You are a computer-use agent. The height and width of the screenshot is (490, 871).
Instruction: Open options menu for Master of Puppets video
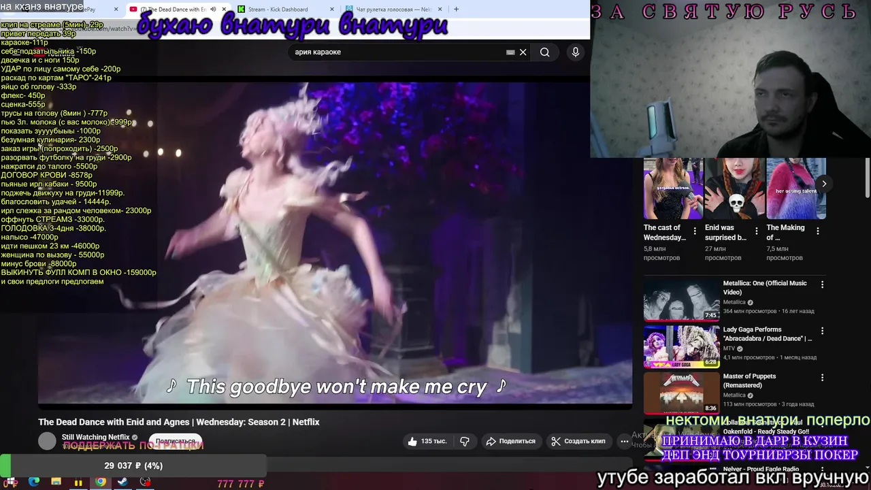(x=822, y=377)
